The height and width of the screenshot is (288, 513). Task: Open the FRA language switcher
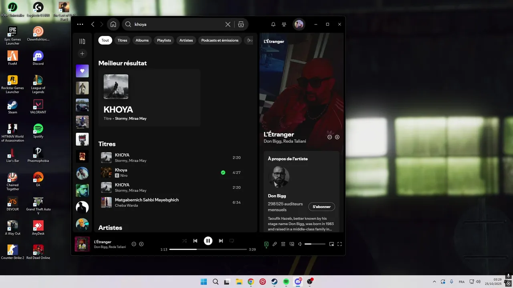[x=462, y=282]
